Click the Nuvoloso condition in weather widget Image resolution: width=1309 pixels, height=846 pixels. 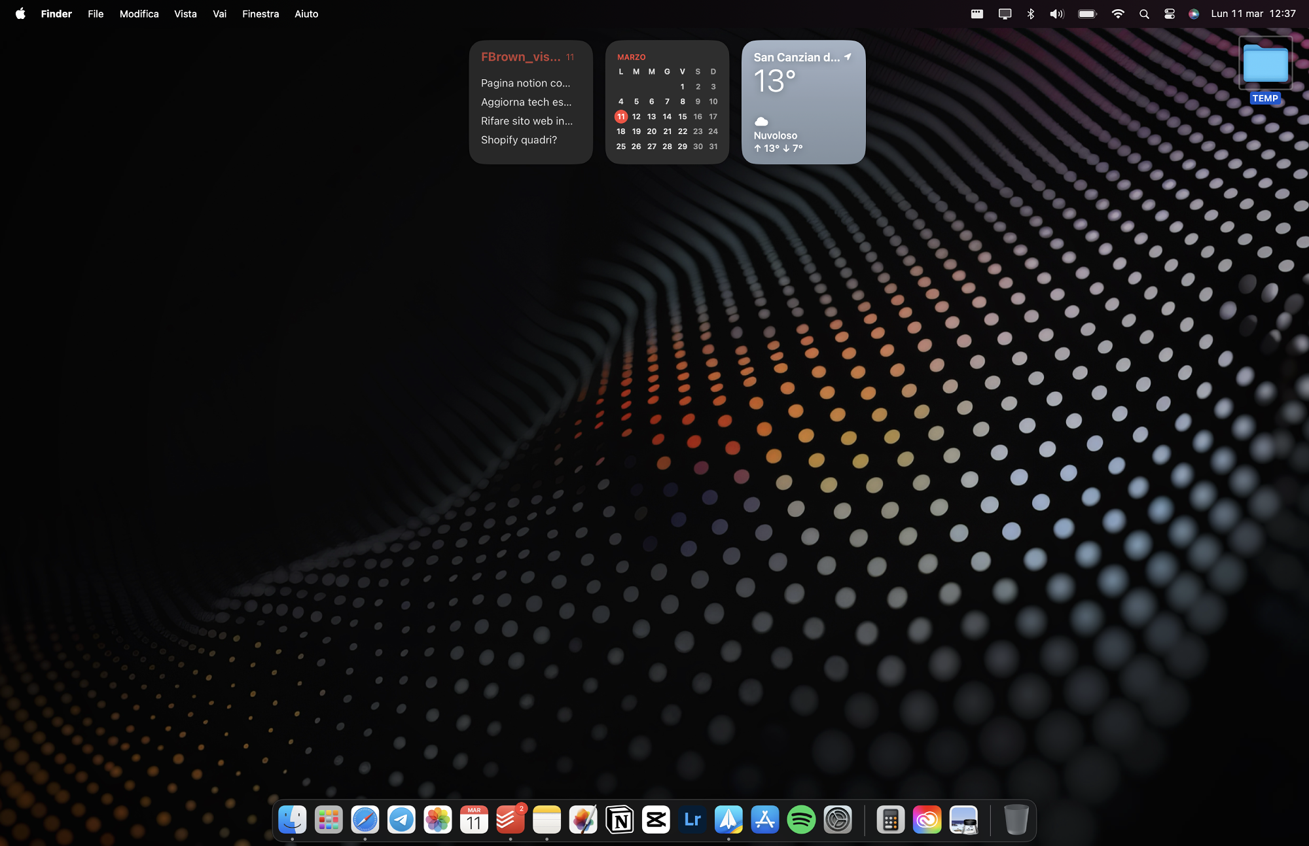click(x=775, y=135)
